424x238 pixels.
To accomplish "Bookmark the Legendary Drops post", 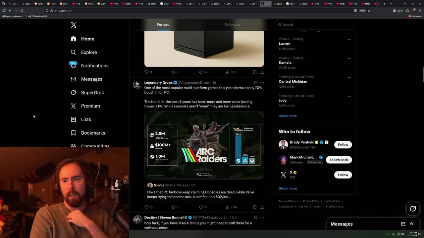I will [x=255, y=207].
